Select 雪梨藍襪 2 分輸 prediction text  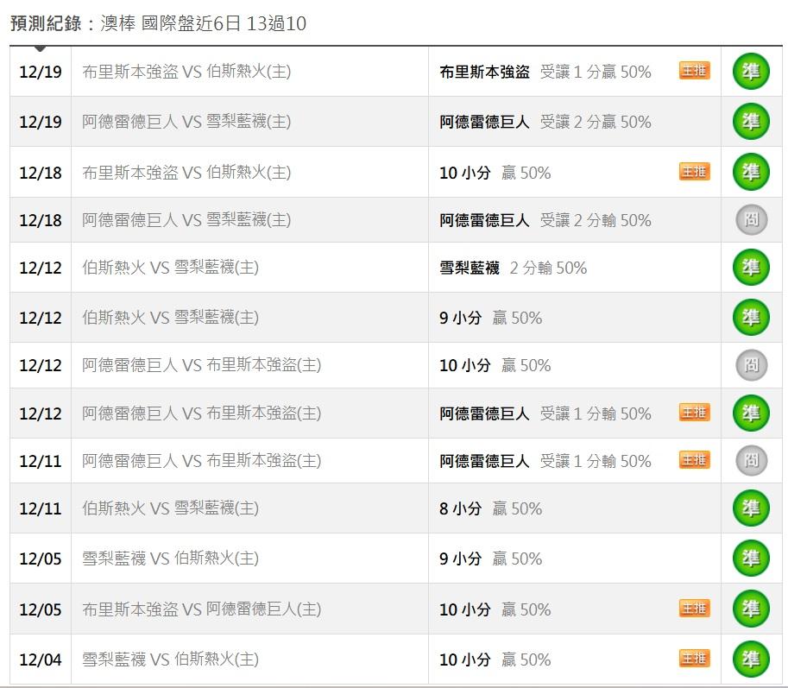click(x=513, y=268)
